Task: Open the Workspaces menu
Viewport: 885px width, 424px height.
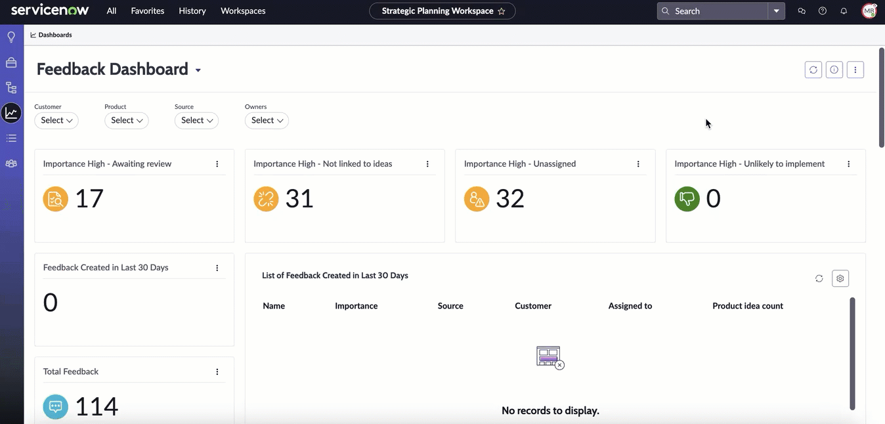Action: coord(243,11)
